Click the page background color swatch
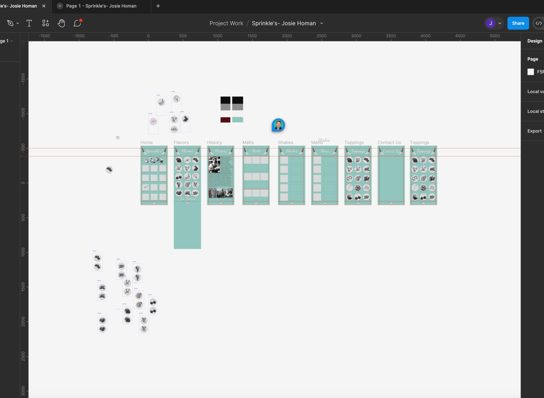Image resolution: width=544 pixels, height=398 pixels. coord(531,72)
